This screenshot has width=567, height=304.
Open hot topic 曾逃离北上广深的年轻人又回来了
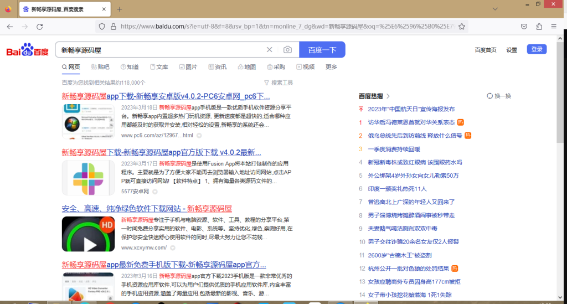(411, 202)
